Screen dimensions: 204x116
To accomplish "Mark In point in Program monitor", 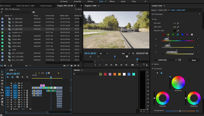I will tap(95, 65).
